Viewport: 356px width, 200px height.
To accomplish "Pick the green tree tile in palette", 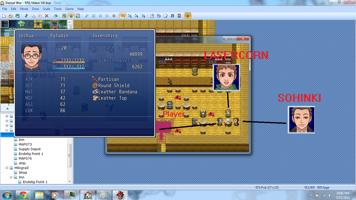I will click(x=21, y=24).
